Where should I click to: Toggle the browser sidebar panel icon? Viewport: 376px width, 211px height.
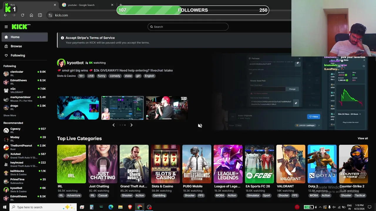coord(40,15)
